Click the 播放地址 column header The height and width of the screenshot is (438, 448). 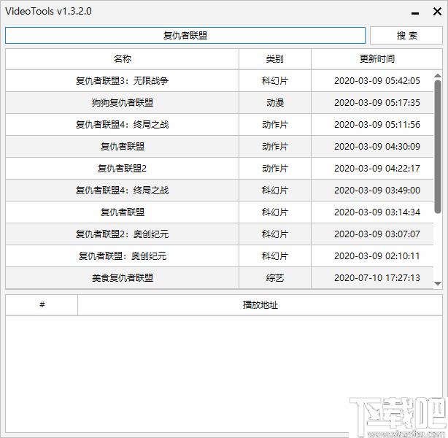click(260, 305)
